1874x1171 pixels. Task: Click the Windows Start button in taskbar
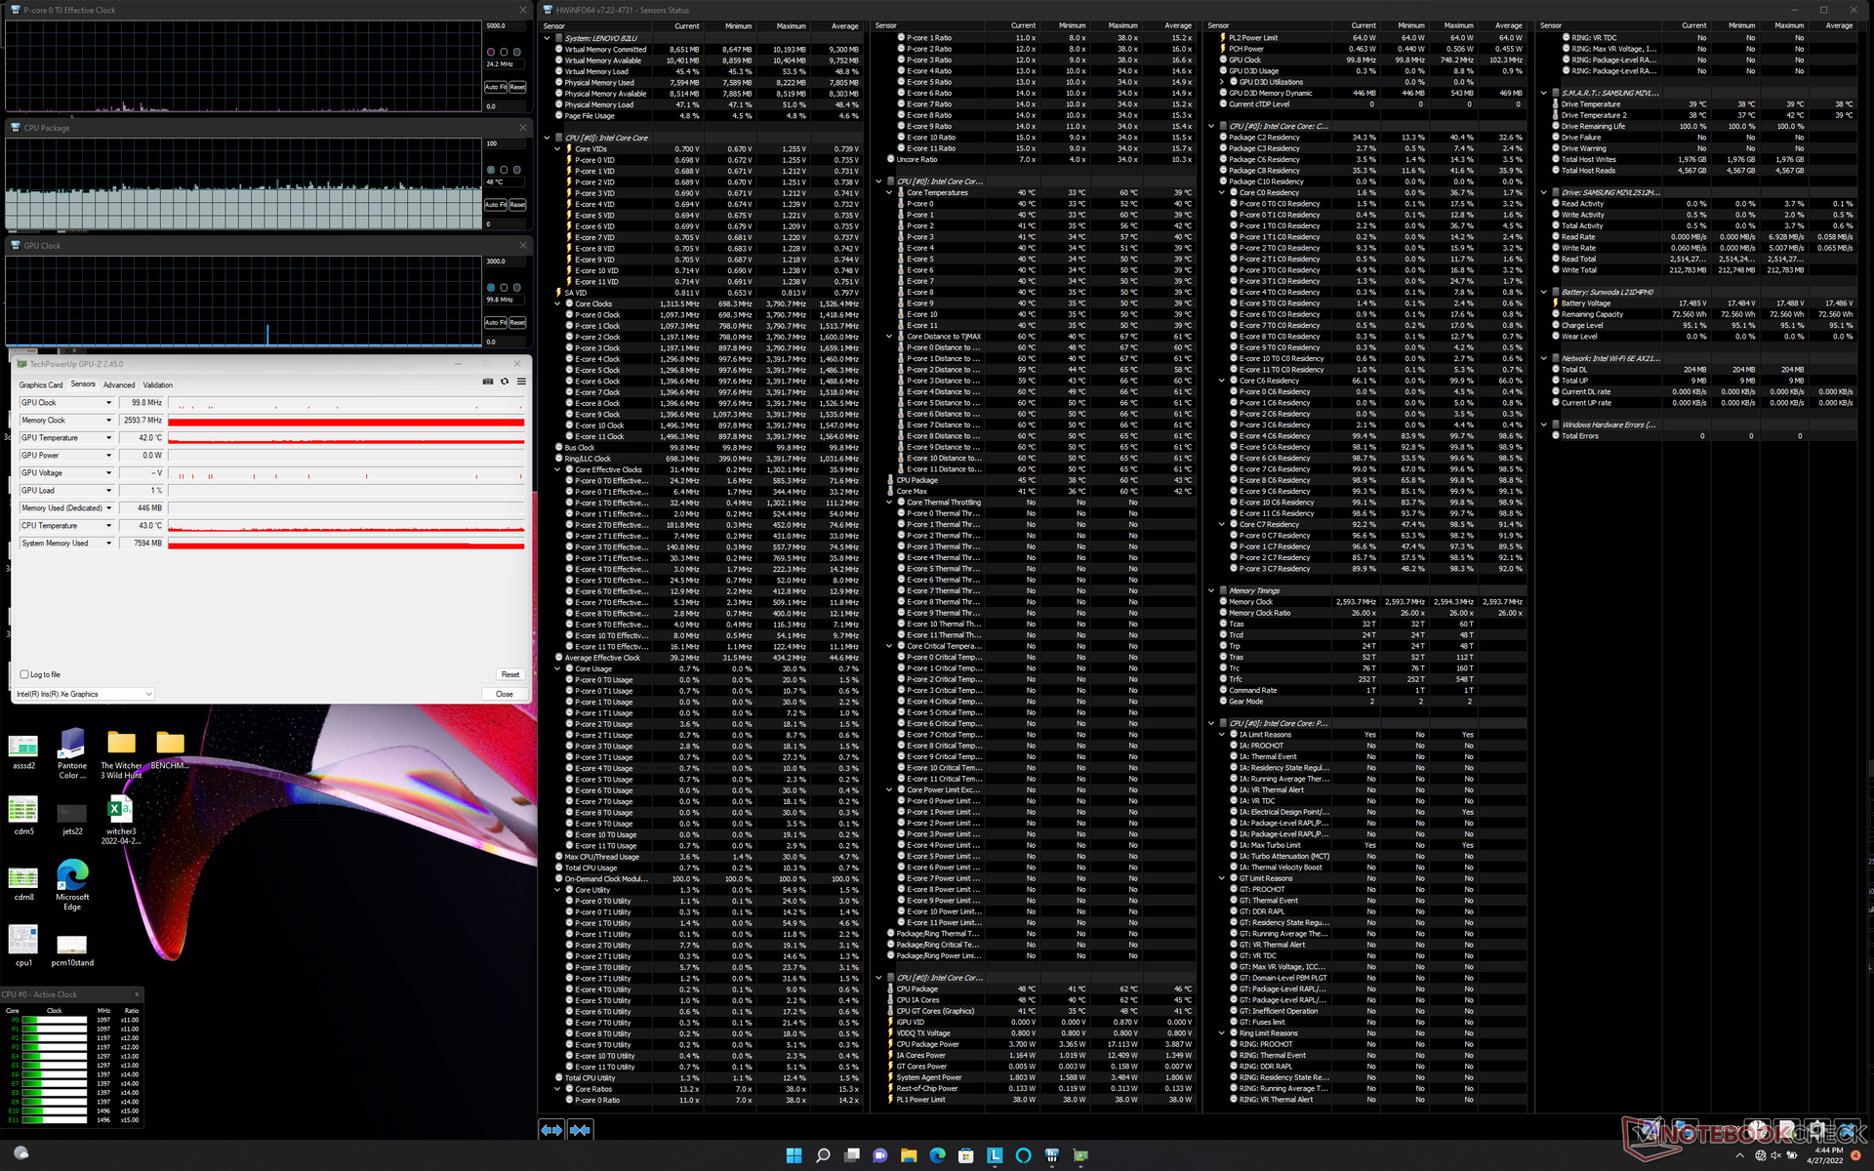point(794,1155)
